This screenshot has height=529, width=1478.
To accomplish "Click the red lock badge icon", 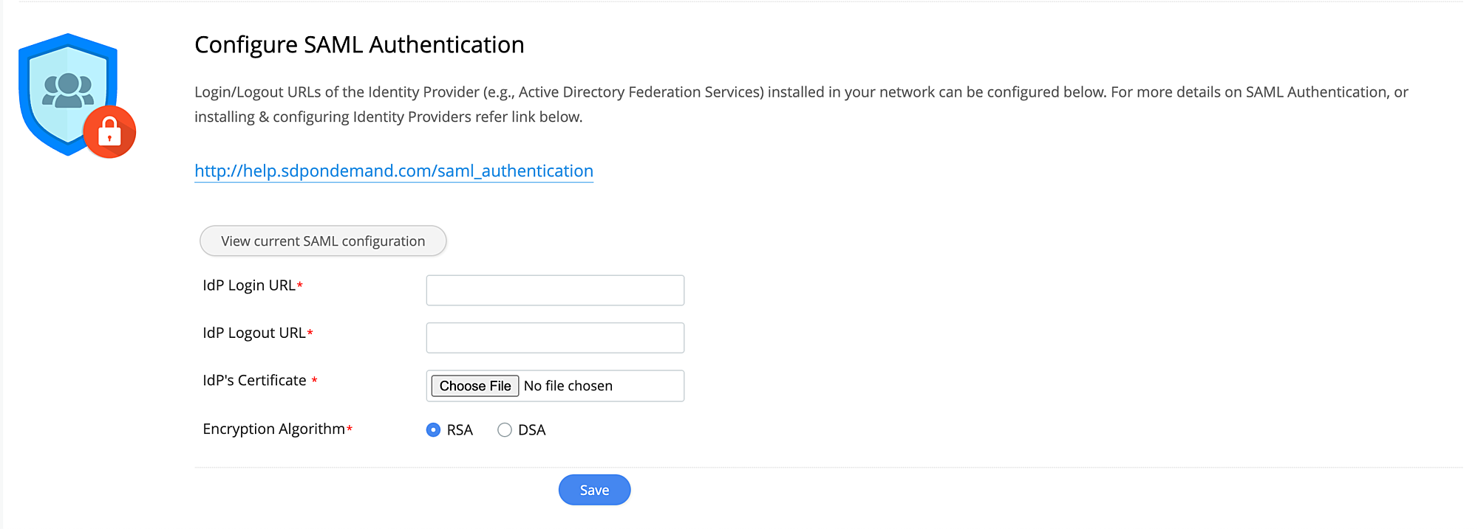I will coord(109,132).
